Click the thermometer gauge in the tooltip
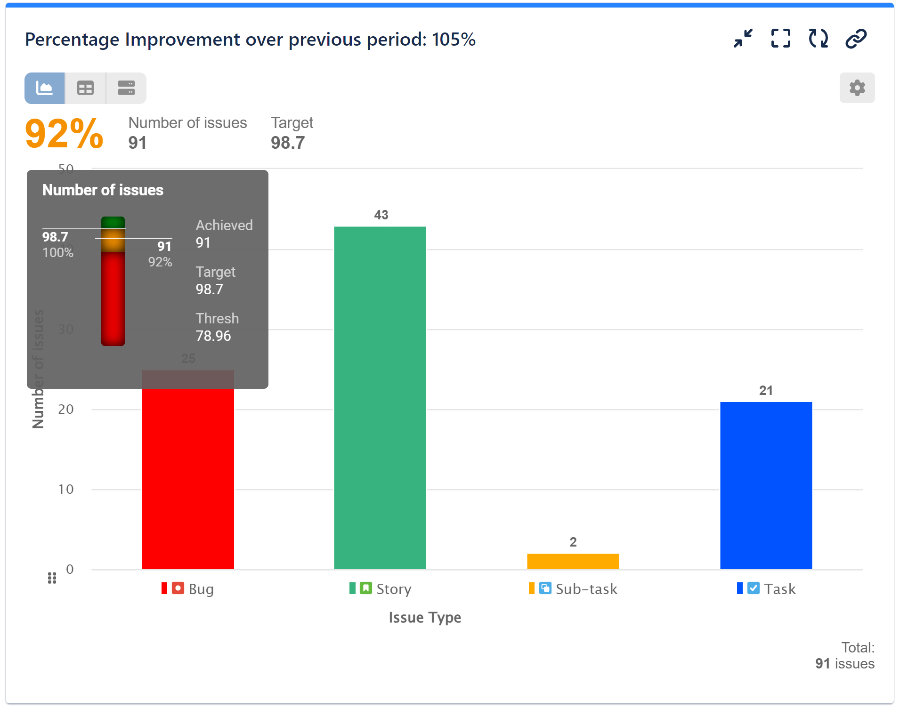Screen dimensions: 900x708 pyautogui.click(x=112, y=280)
